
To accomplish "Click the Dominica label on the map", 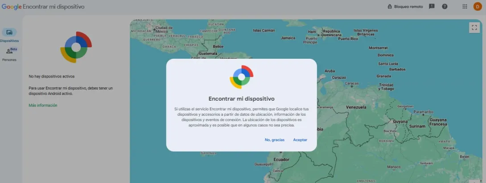I will coord(386,55).
